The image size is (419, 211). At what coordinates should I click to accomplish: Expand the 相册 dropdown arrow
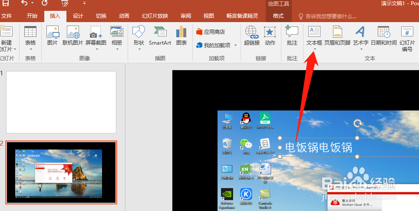[x=117, y=49]
